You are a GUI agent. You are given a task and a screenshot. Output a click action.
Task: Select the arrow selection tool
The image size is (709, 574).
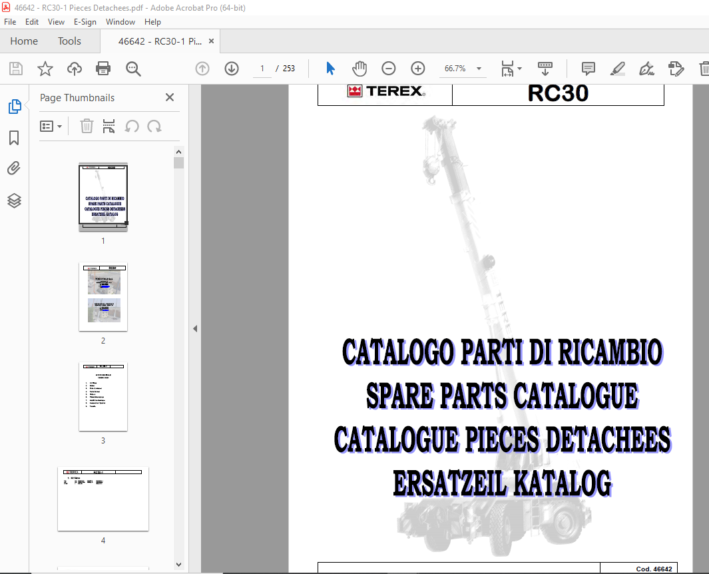coord(331,69)
